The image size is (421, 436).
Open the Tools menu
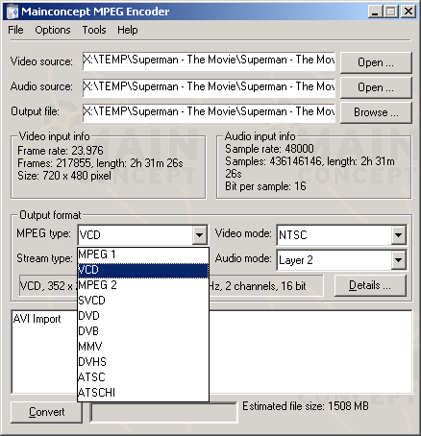pyautogui.click(x=94, y=30)
